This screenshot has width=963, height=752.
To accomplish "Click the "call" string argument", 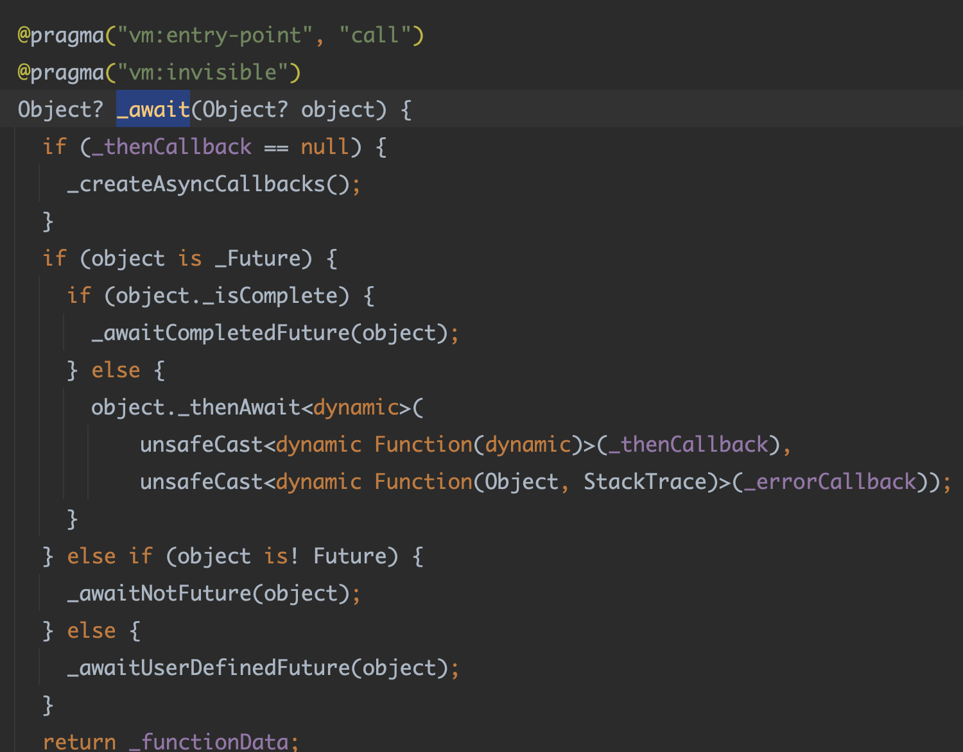I will coord(375,35).
